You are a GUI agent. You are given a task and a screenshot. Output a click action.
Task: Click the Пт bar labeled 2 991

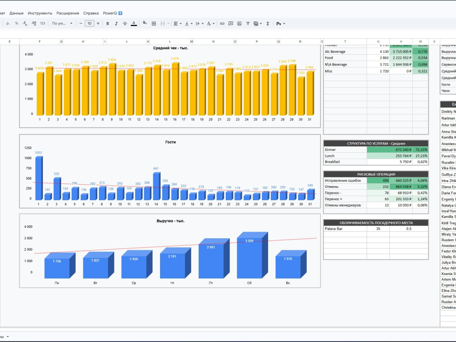[x=214, y=259]
